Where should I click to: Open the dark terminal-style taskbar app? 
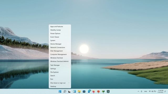(108, 91)
